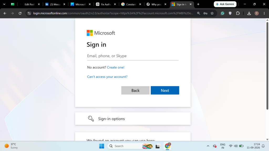This screenshot has height=151, width=269.
Task: Open the clock showing 17:24
Action: (x=253, y=146)
